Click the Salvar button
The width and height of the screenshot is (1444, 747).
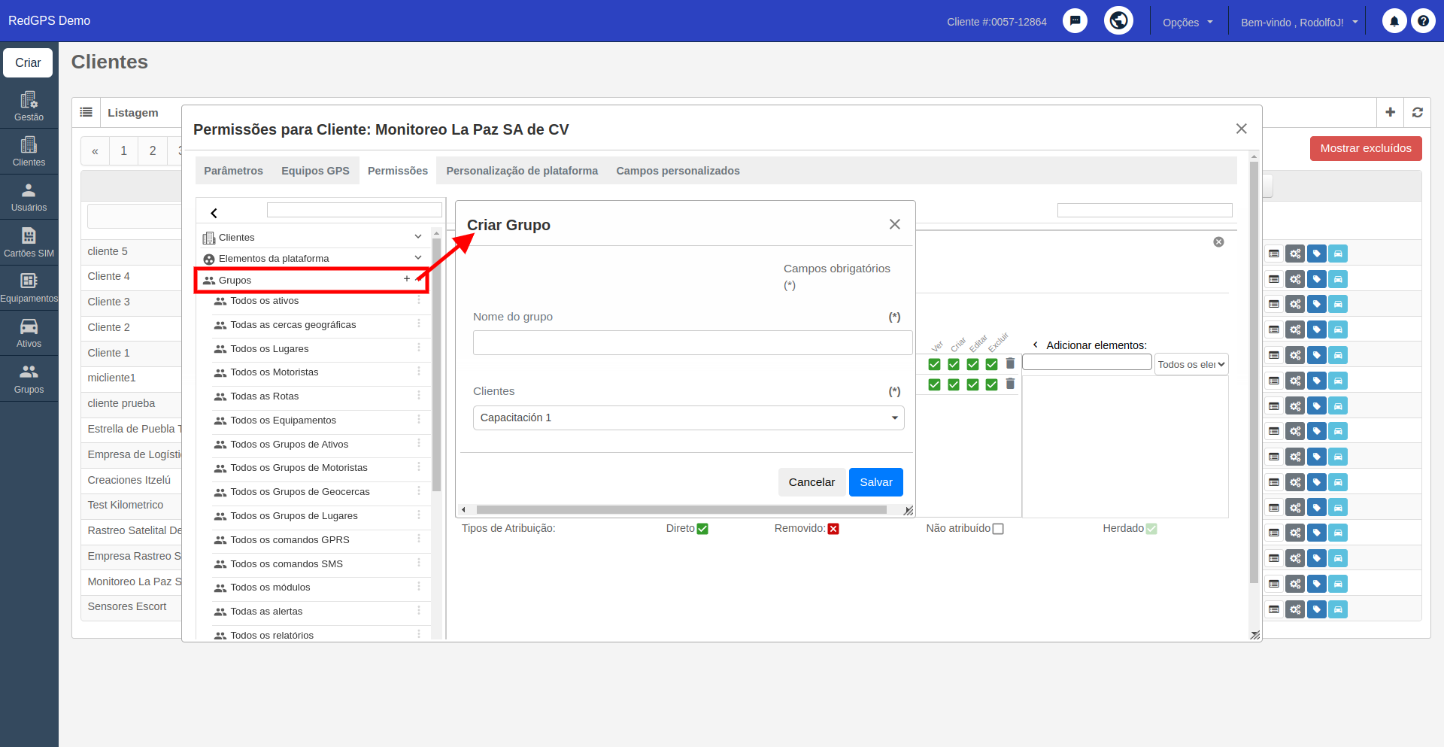875,482
